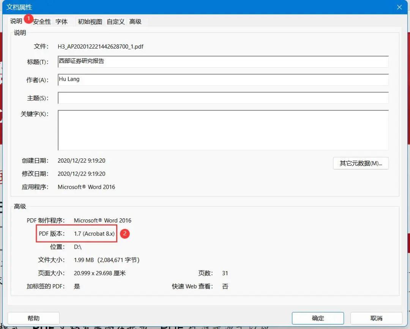Select the 高级 tab
The width and height of the screenshot is (410, 329).
click(x=135, y=22)
